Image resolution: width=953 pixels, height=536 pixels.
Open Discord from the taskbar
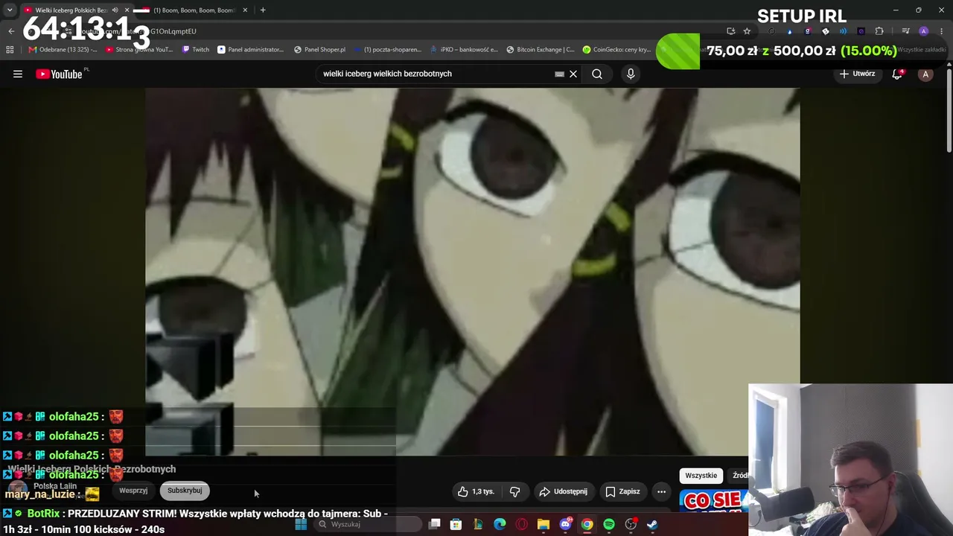[565, 524]
